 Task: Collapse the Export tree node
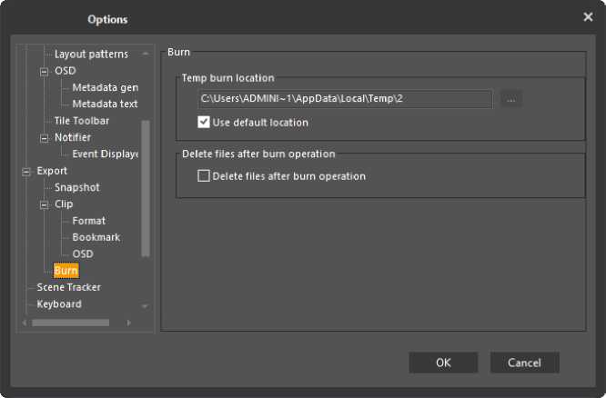tap(26, 171)
